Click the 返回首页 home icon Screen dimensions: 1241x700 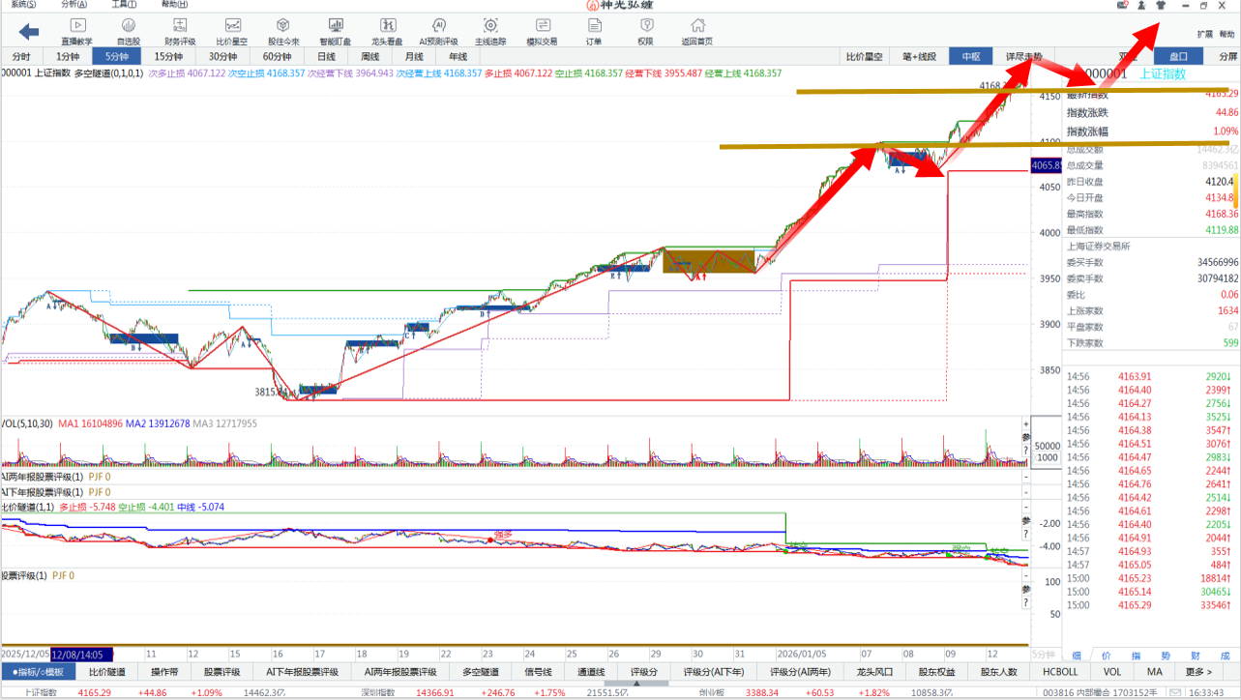coord(696,31)
